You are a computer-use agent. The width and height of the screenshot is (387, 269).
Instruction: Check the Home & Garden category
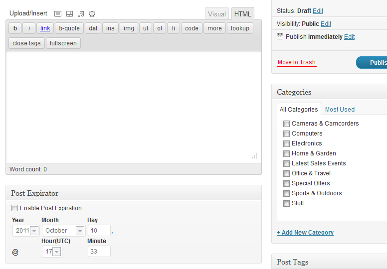click(x=286, y=153)
